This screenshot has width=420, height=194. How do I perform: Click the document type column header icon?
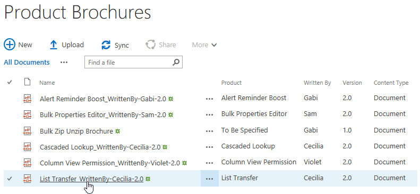coord(27,82)
